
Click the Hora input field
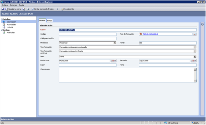click(x=168, y=65)
